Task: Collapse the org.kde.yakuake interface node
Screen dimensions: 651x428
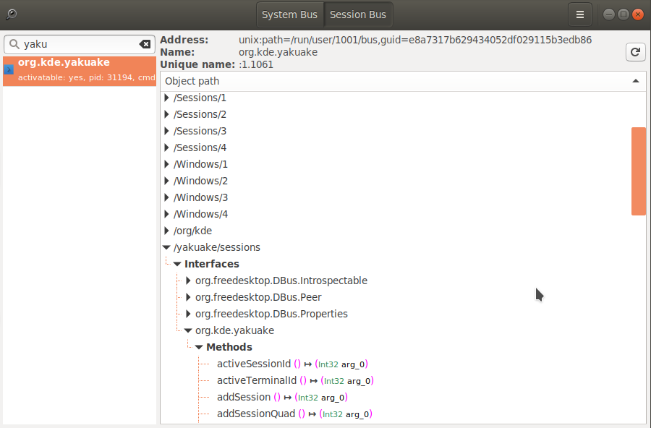Action: pyautogui.click(x=188, y=330)
